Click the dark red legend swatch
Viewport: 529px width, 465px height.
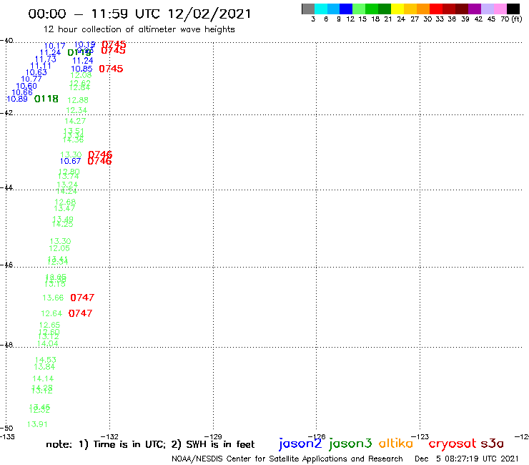click(449, 9)
